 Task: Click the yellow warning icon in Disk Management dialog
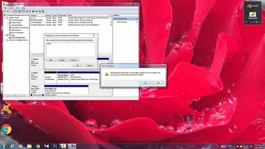coord(107,74)
